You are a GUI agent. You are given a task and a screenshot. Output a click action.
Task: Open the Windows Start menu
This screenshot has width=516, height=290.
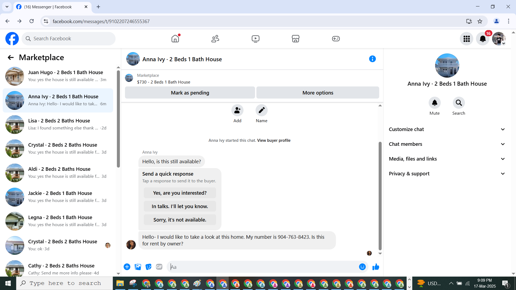(x=8, y=283)
